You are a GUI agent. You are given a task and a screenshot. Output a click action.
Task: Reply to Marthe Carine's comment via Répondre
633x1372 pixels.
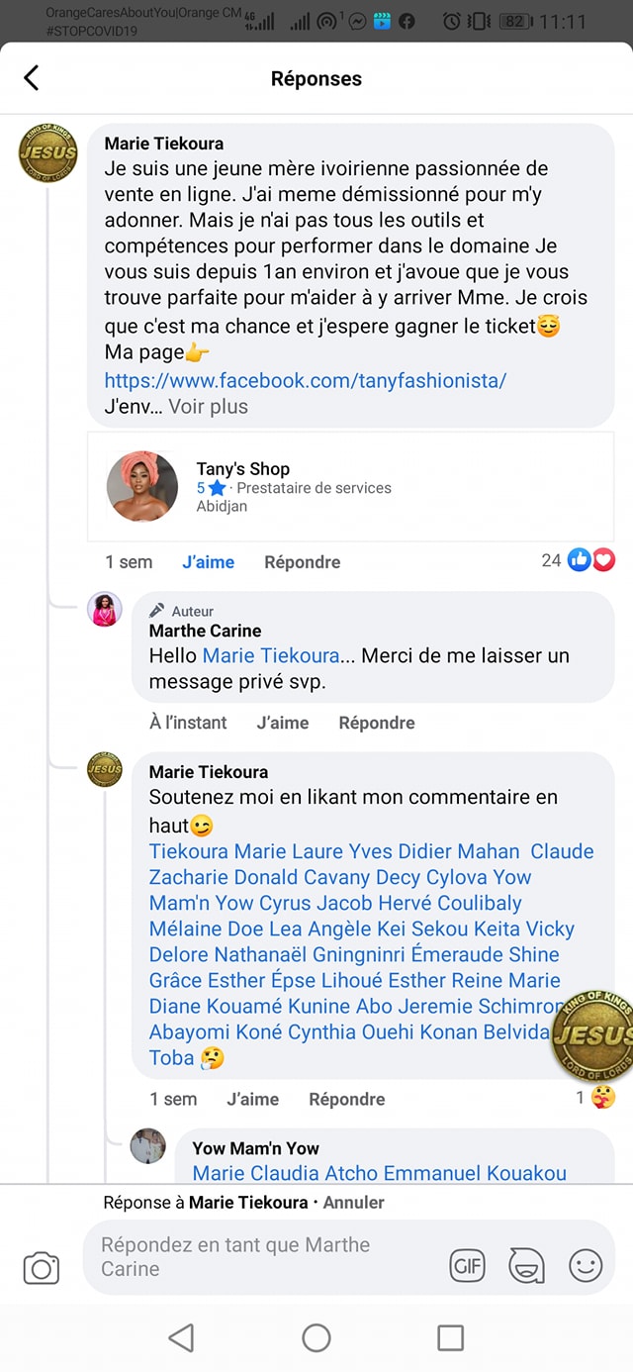point(376,723)
